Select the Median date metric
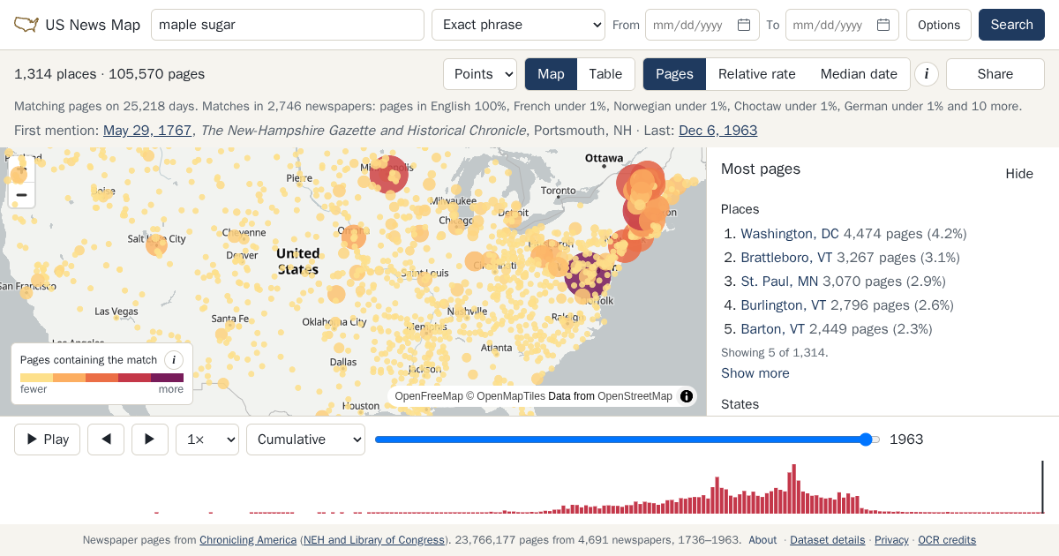Viewport: 1059px width, 556px height. coord(859,74)
